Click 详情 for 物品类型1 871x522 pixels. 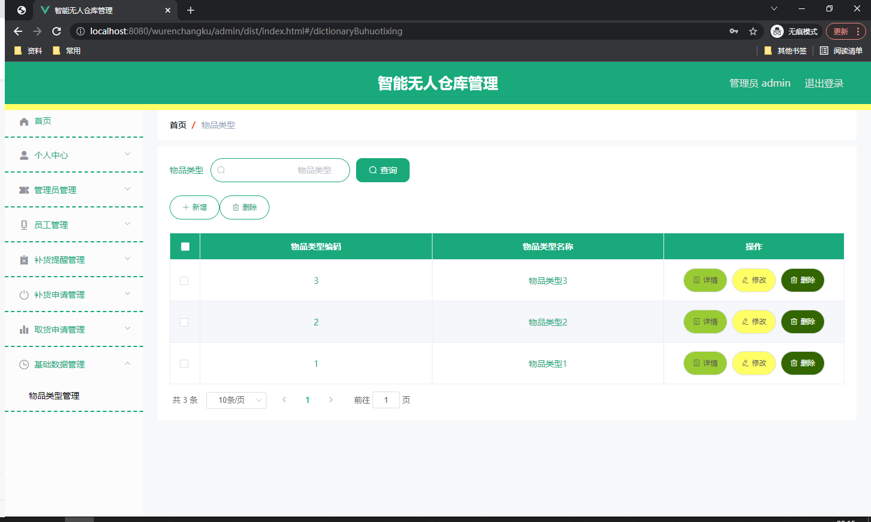[x=705, y=363]
